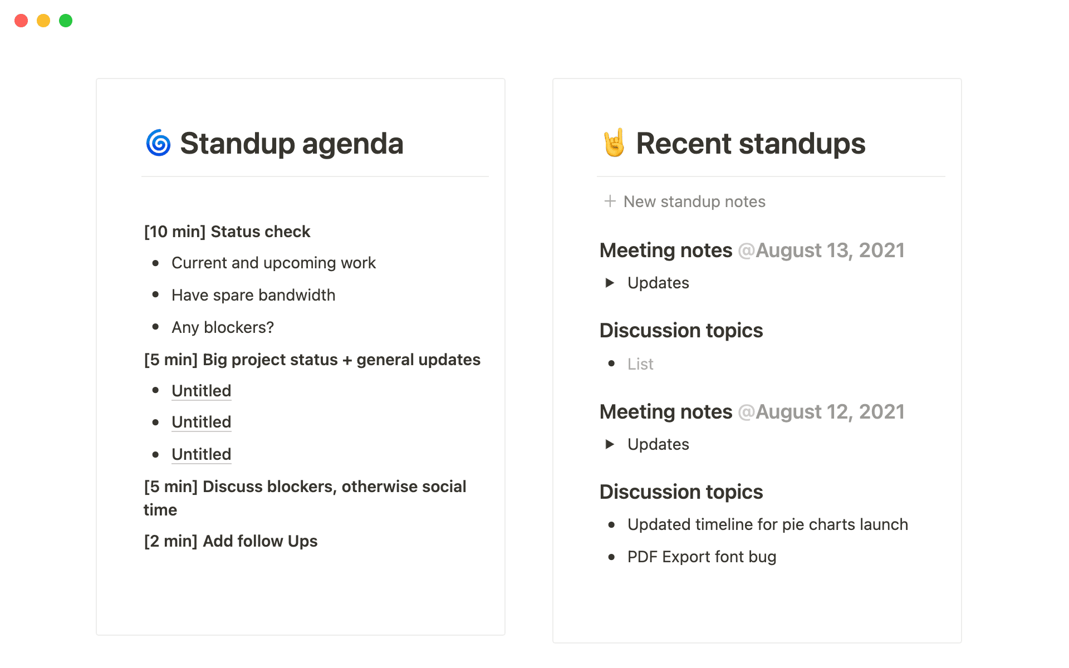Click the green maximize traffic light

click(66, 20)
